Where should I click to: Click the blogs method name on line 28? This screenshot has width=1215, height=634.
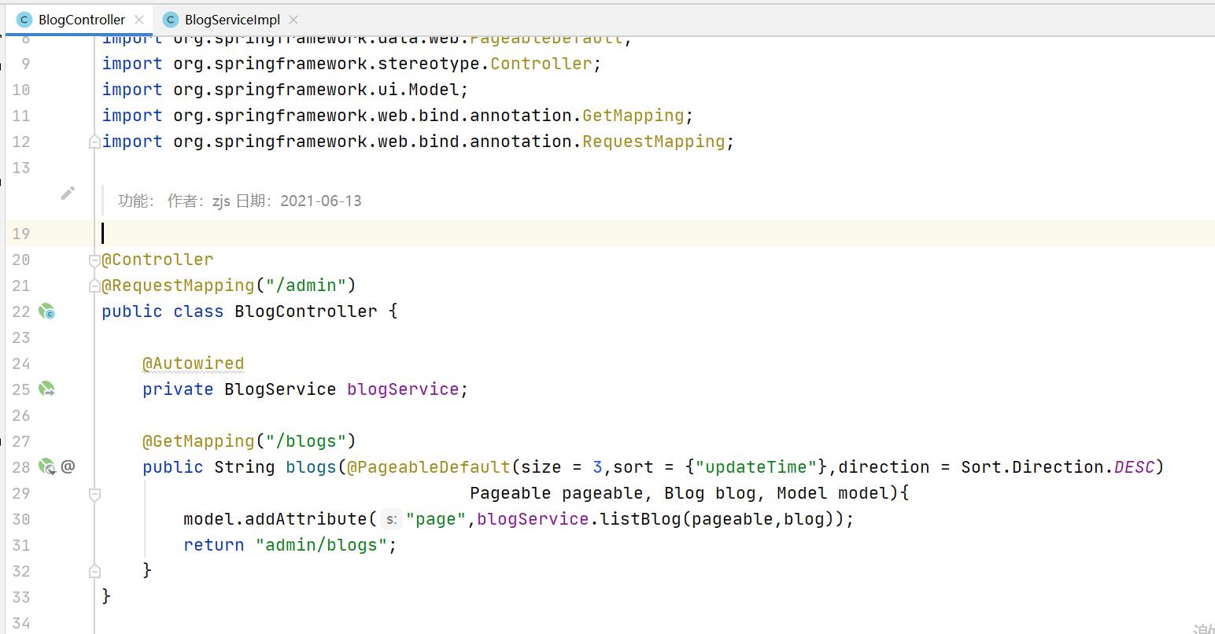click(x=311, y=467)
